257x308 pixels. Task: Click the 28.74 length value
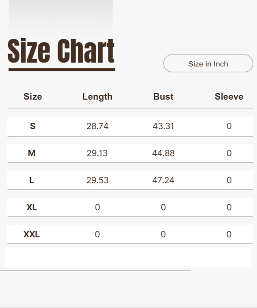[x=97, y=126]
